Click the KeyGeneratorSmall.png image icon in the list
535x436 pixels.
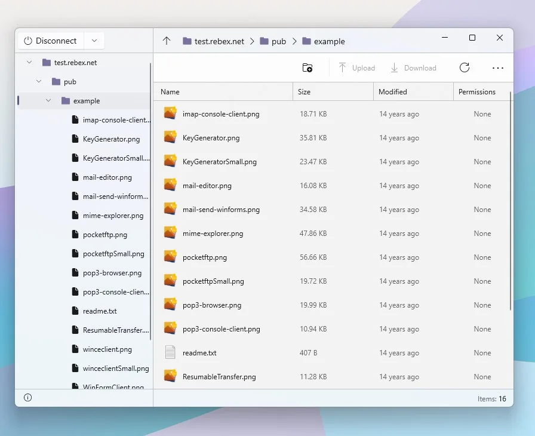tap(170, 161)
